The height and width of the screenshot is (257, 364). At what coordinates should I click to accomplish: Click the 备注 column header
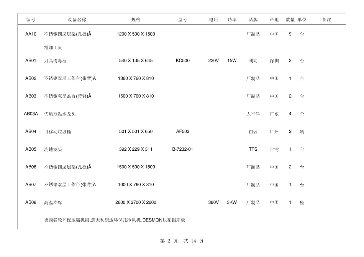[326, 20]
